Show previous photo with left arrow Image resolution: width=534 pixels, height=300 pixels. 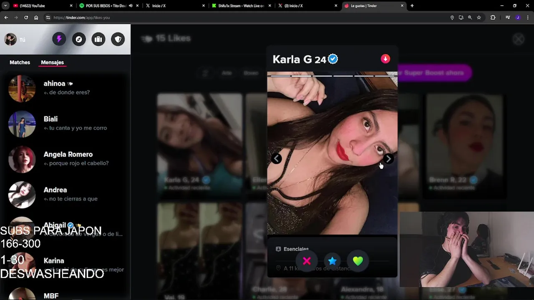coord(276,159)
